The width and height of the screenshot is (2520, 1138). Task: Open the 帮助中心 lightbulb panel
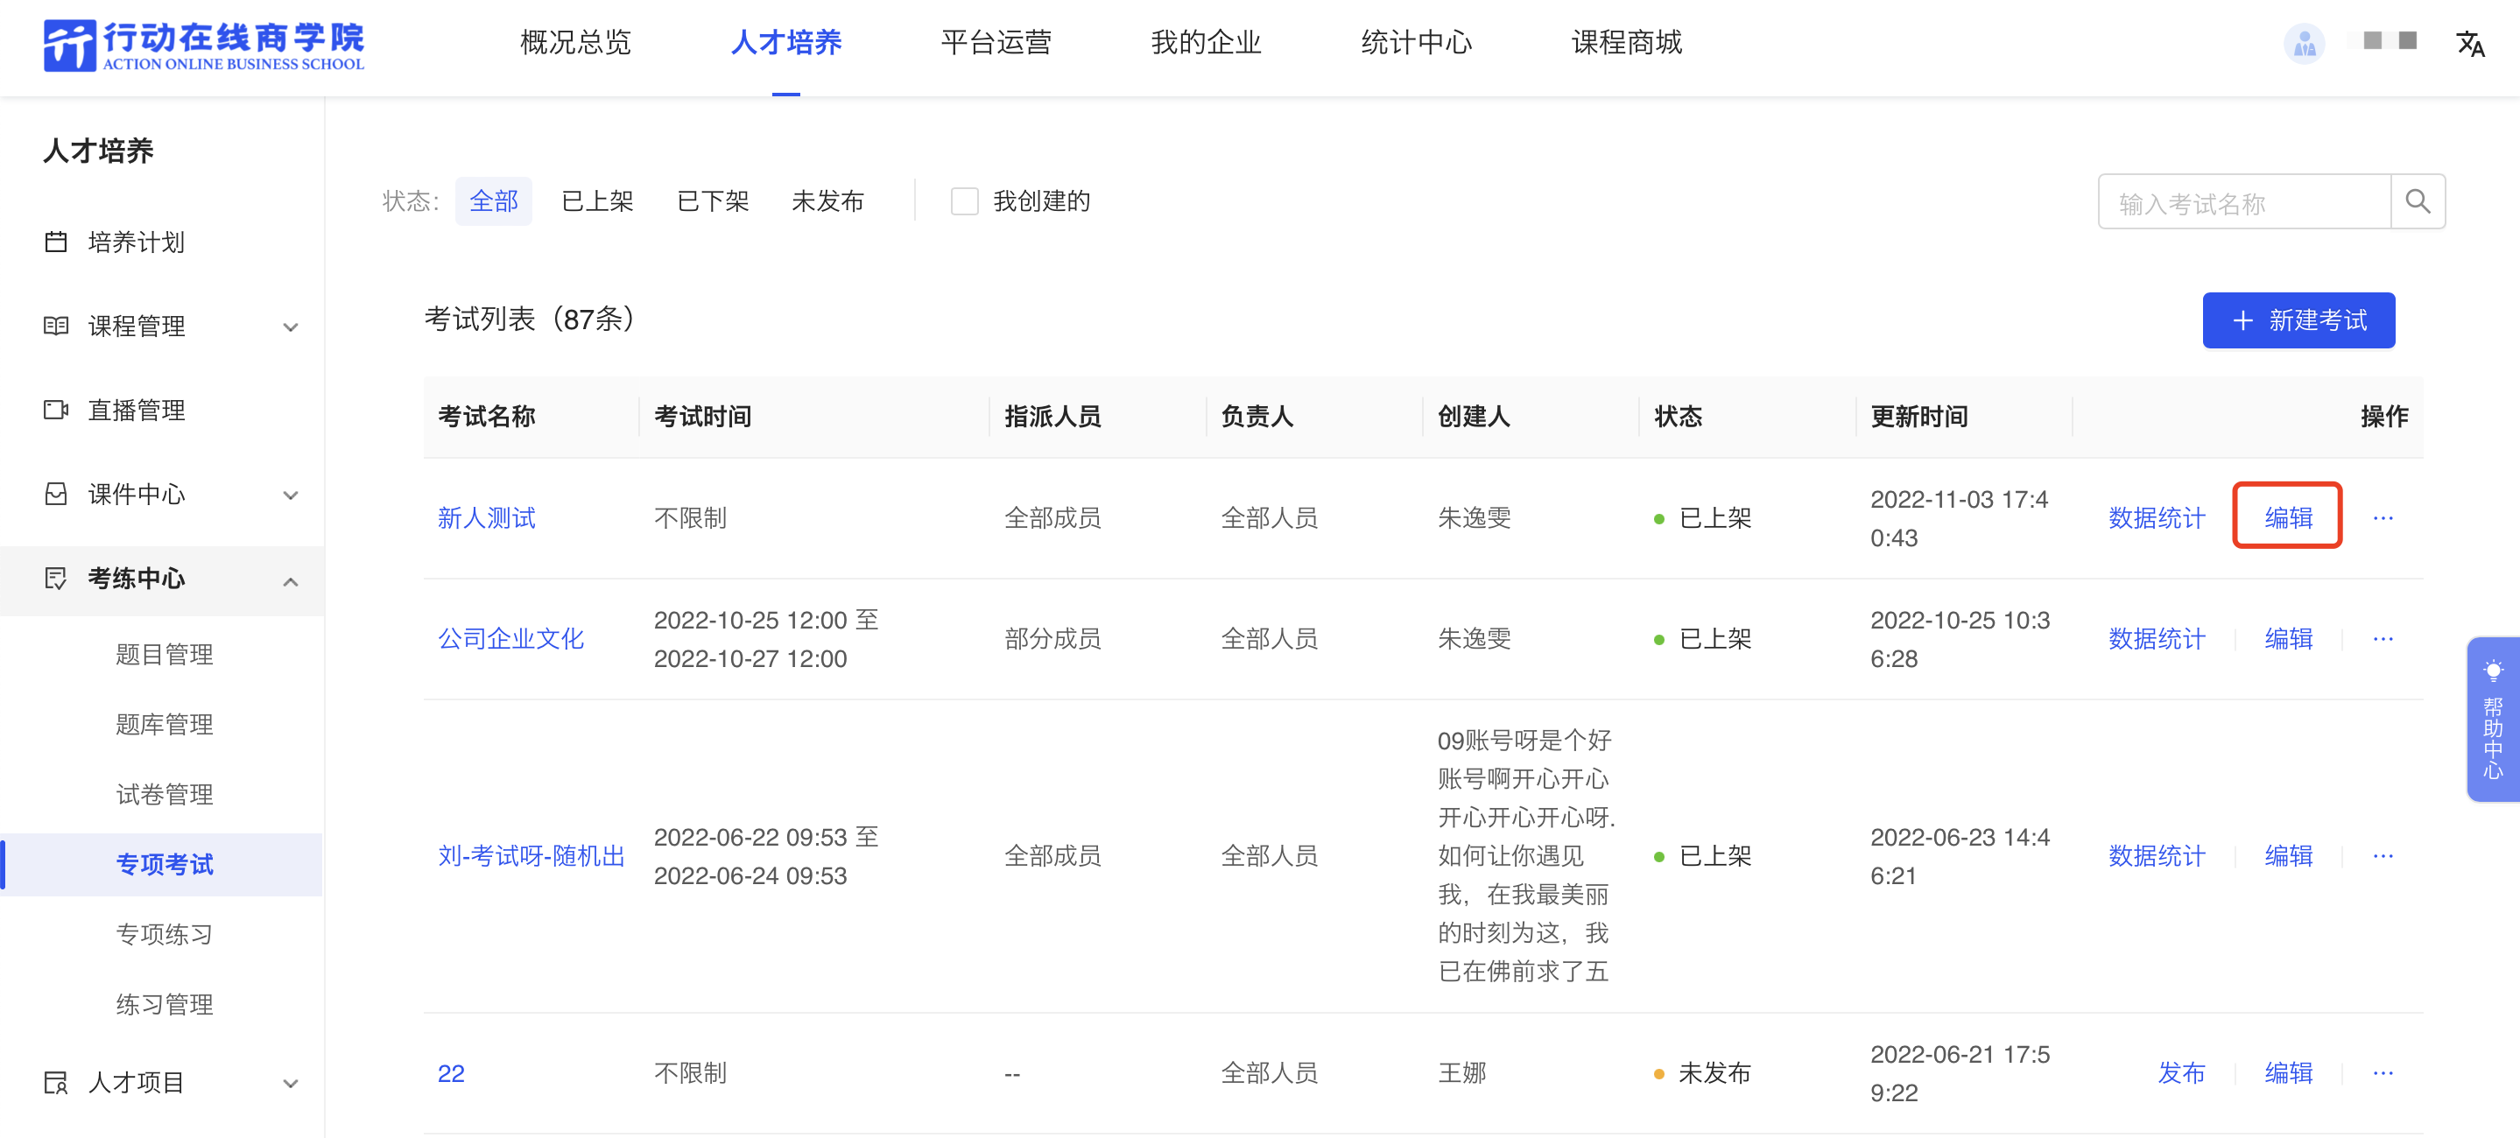2493,720
